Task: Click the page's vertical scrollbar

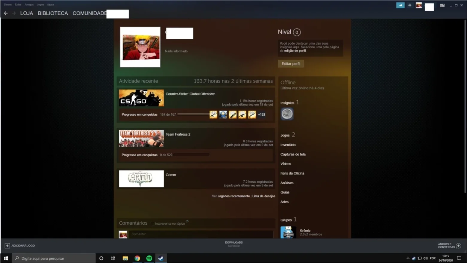Action: [465, 106]
